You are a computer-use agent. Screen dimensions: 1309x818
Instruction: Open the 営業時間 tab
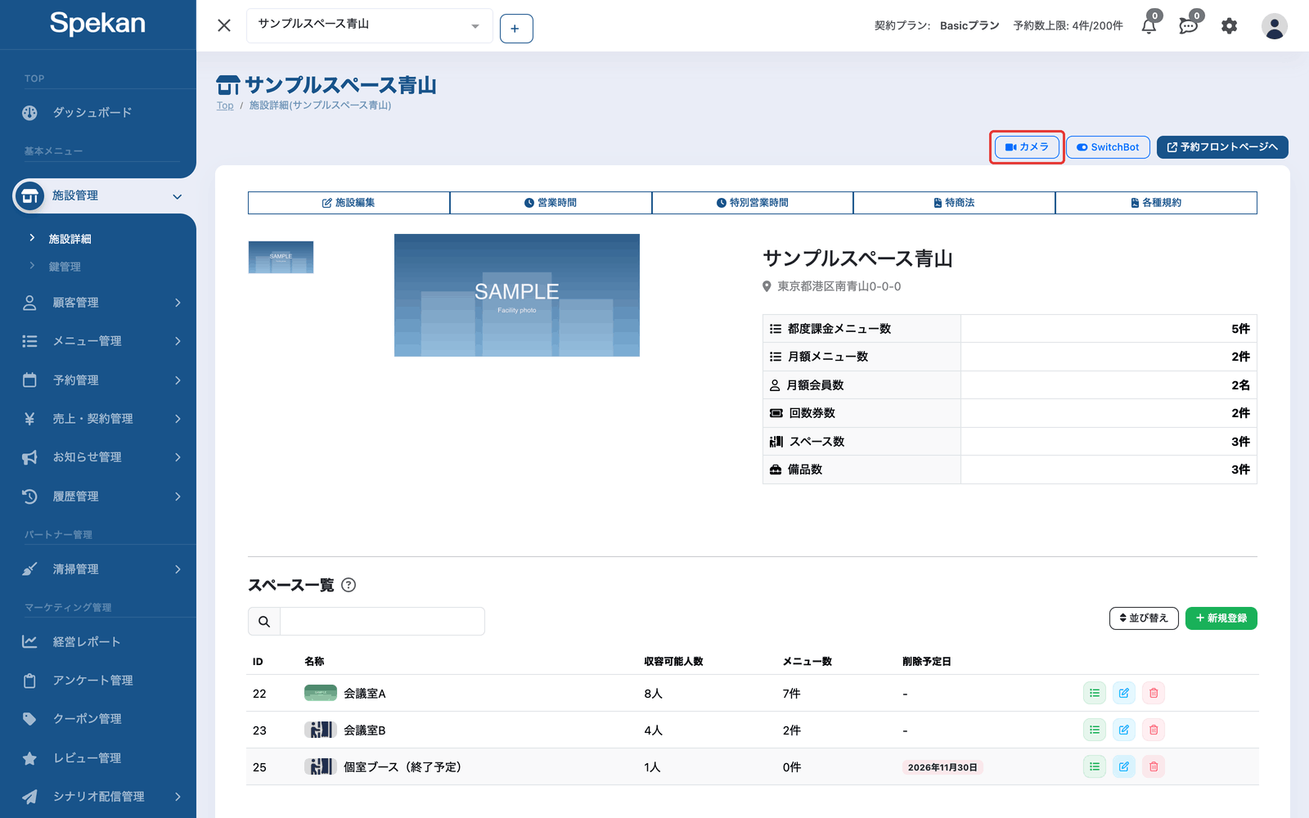point(551,203)
